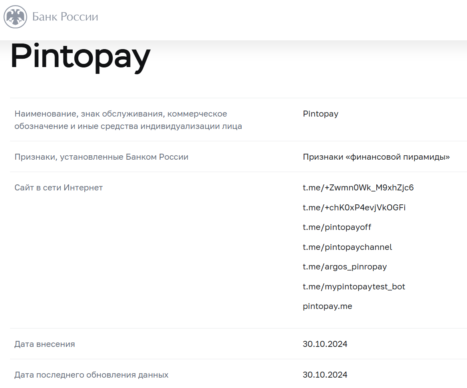This screenshot has height=388, width=467.
Task: Click 'Признаки, установленные Банком России' label
Action: [101, 157]
